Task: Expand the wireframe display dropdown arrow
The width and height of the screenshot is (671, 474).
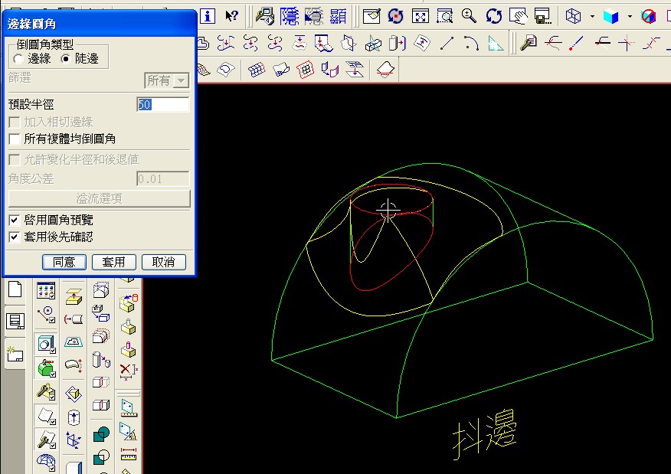Action: point(592,17)
